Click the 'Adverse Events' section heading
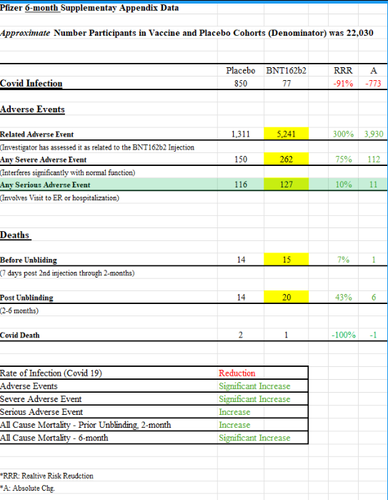Image resolution: width=388 pixels, height=500 pixels. (32, 109)
